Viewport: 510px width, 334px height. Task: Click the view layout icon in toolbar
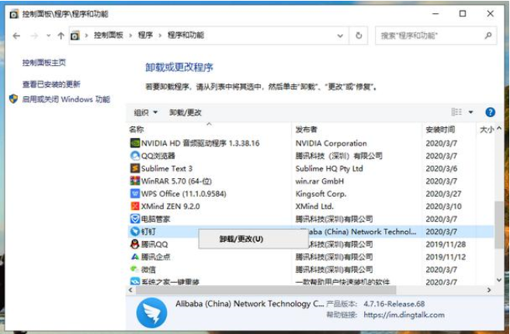pos(456,112)
